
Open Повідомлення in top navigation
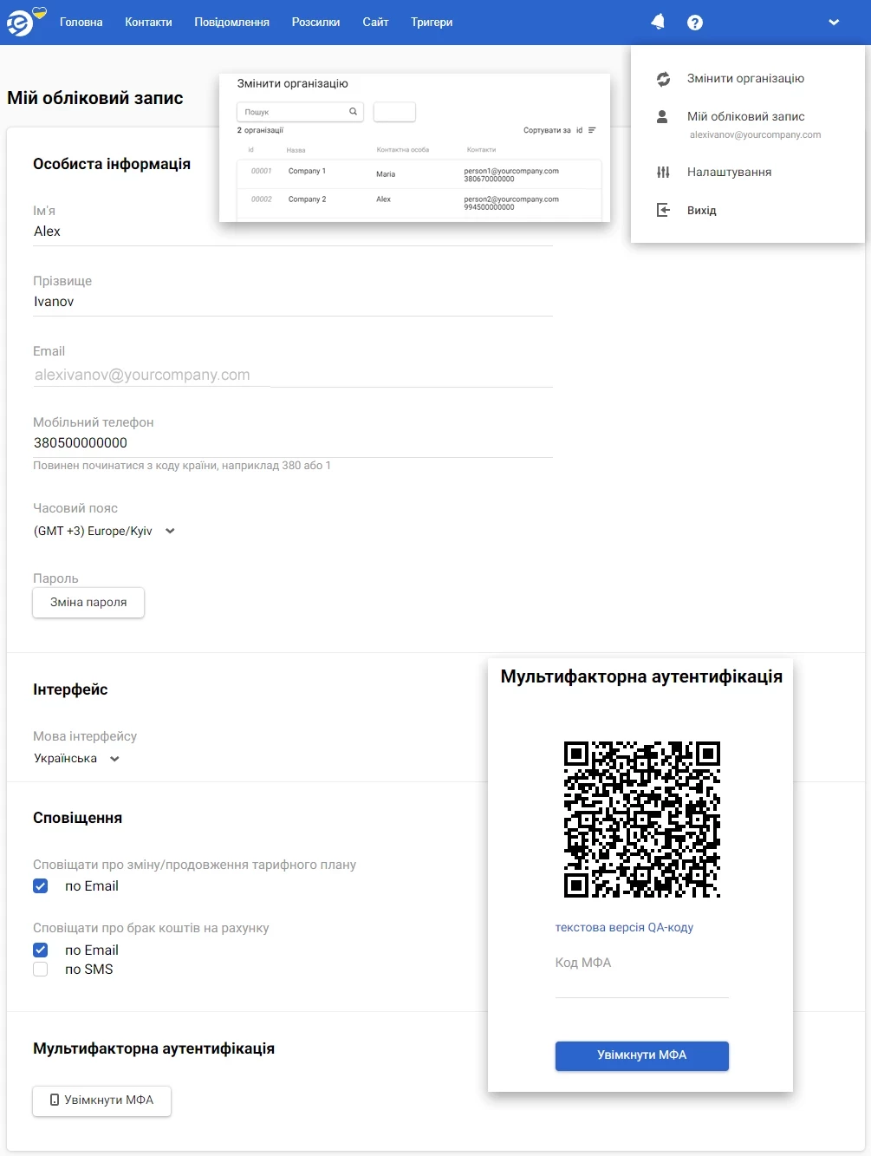[231, 23]
